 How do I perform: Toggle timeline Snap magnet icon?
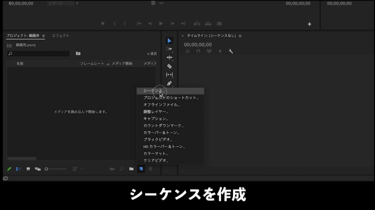pos(198,51)
